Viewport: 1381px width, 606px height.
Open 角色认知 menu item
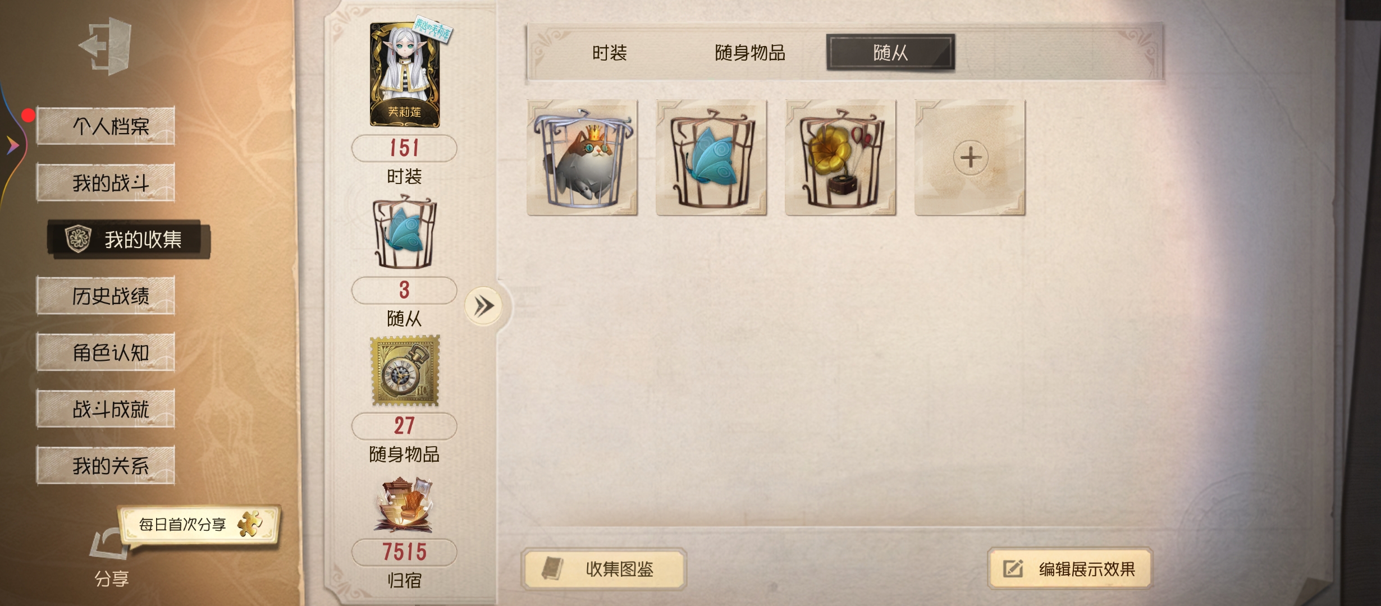pyautogui.click(x=106, y=352)
